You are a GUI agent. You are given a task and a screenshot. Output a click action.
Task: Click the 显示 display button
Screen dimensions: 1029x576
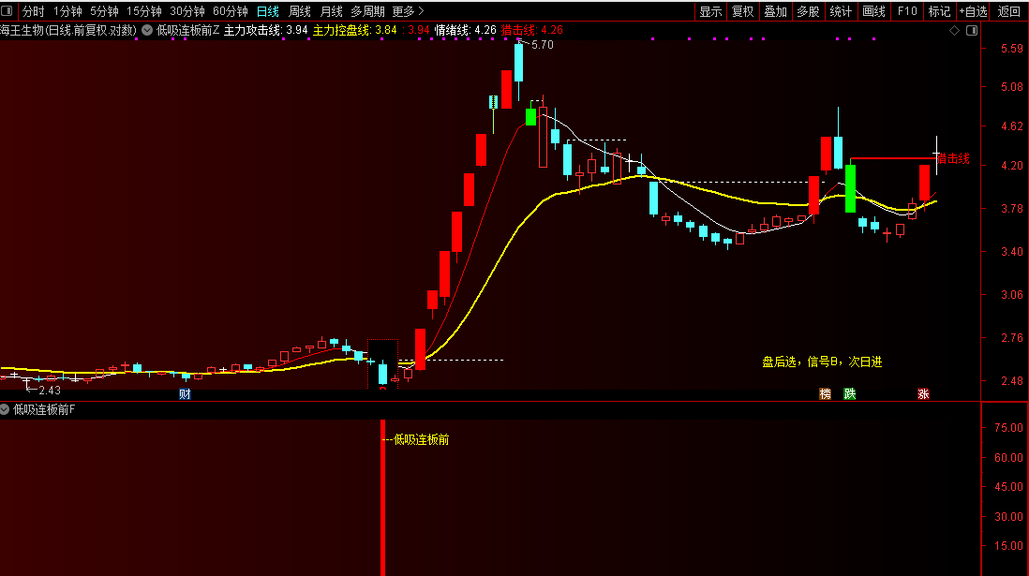click(x=710, y=11)
